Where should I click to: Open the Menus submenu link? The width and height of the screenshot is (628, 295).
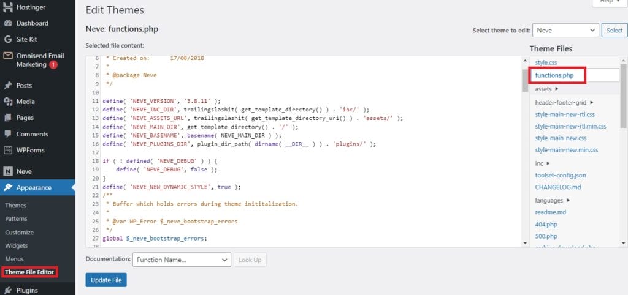click(x=14, y=259)
